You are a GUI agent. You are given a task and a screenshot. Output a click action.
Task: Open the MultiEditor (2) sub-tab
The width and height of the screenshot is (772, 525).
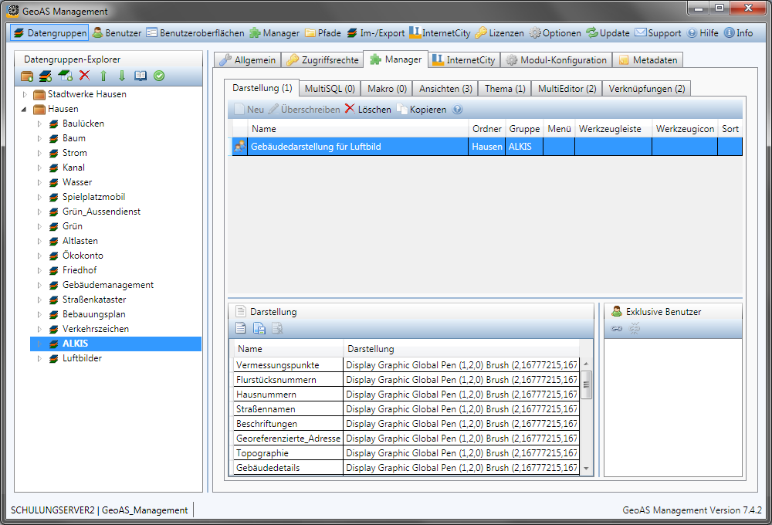[x=567, y=89]
